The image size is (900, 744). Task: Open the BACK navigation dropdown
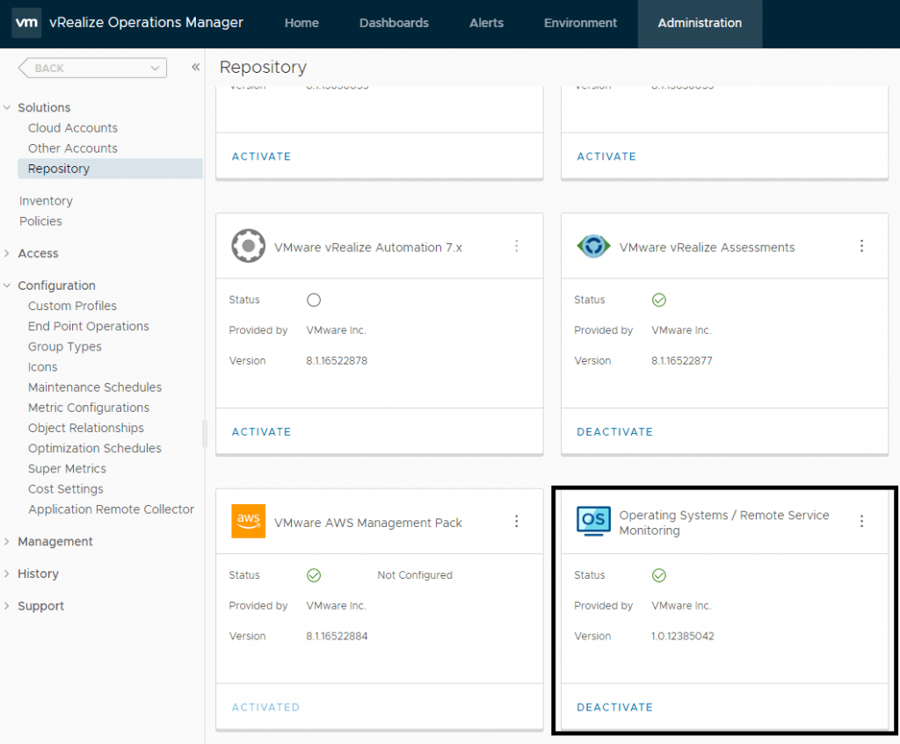tap(92, 68)
